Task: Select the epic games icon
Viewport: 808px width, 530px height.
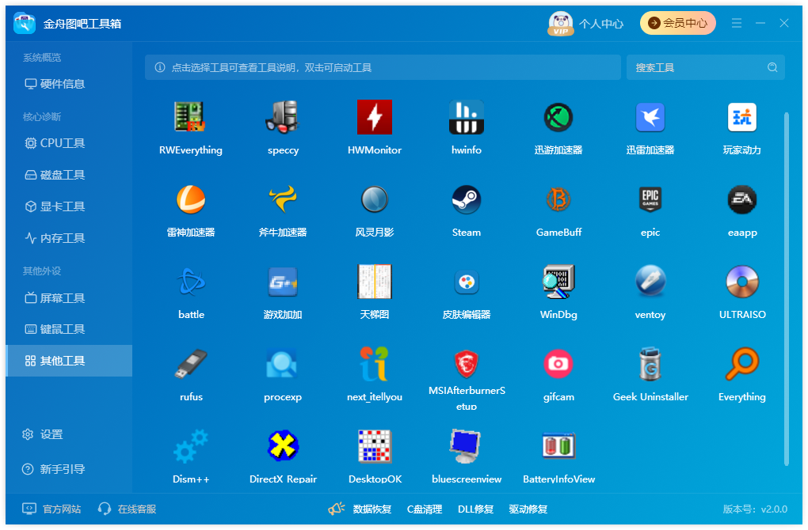Action: click(x=650, y=199)
